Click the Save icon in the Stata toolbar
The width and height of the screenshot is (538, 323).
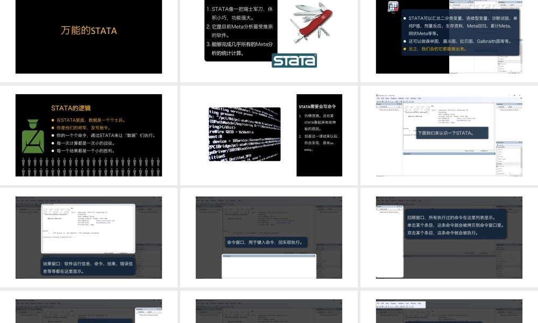[380, 101]
